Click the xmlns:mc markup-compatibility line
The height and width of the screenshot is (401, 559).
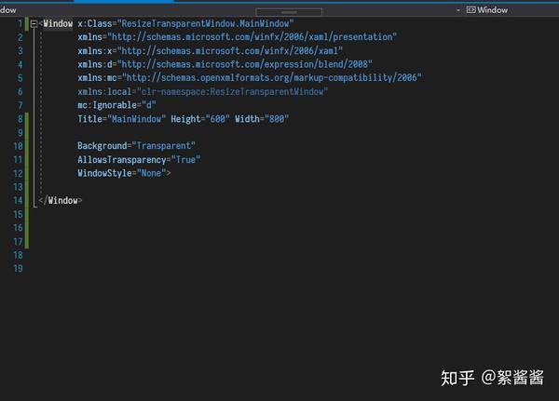tap(250, 77)
